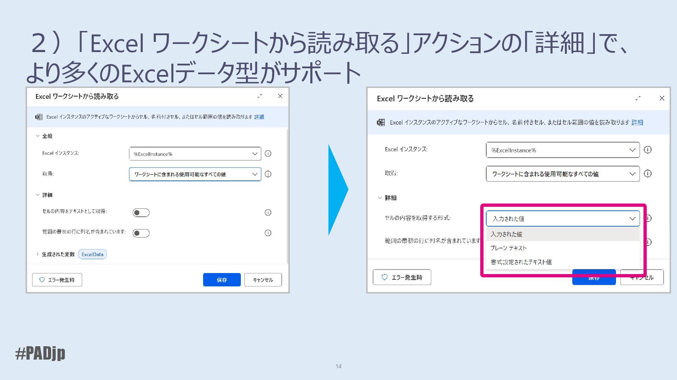Click info icon beside right 取得 dropdown
Viewport: 677px width, 380px height.
tap(648, 174)
